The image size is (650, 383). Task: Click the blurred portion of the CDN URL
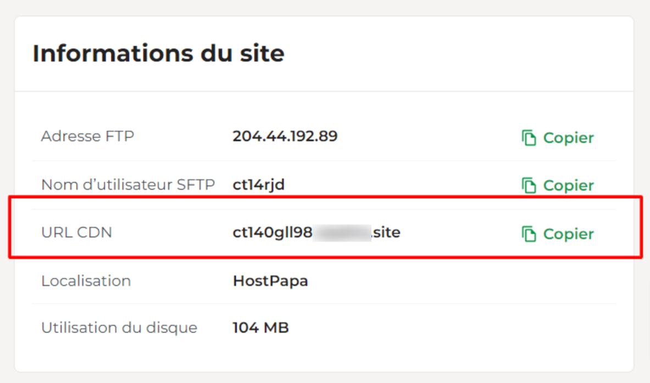tap(342, 233)
